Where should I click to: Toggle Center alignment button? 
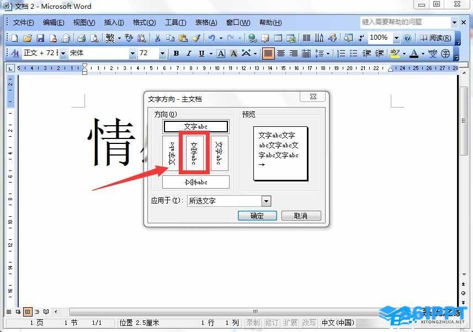[281, 53]
